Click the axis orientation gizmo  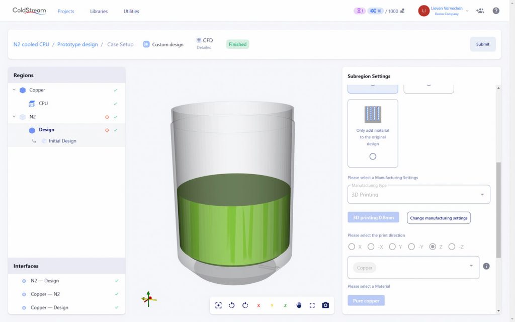click(x=148, y=299)
